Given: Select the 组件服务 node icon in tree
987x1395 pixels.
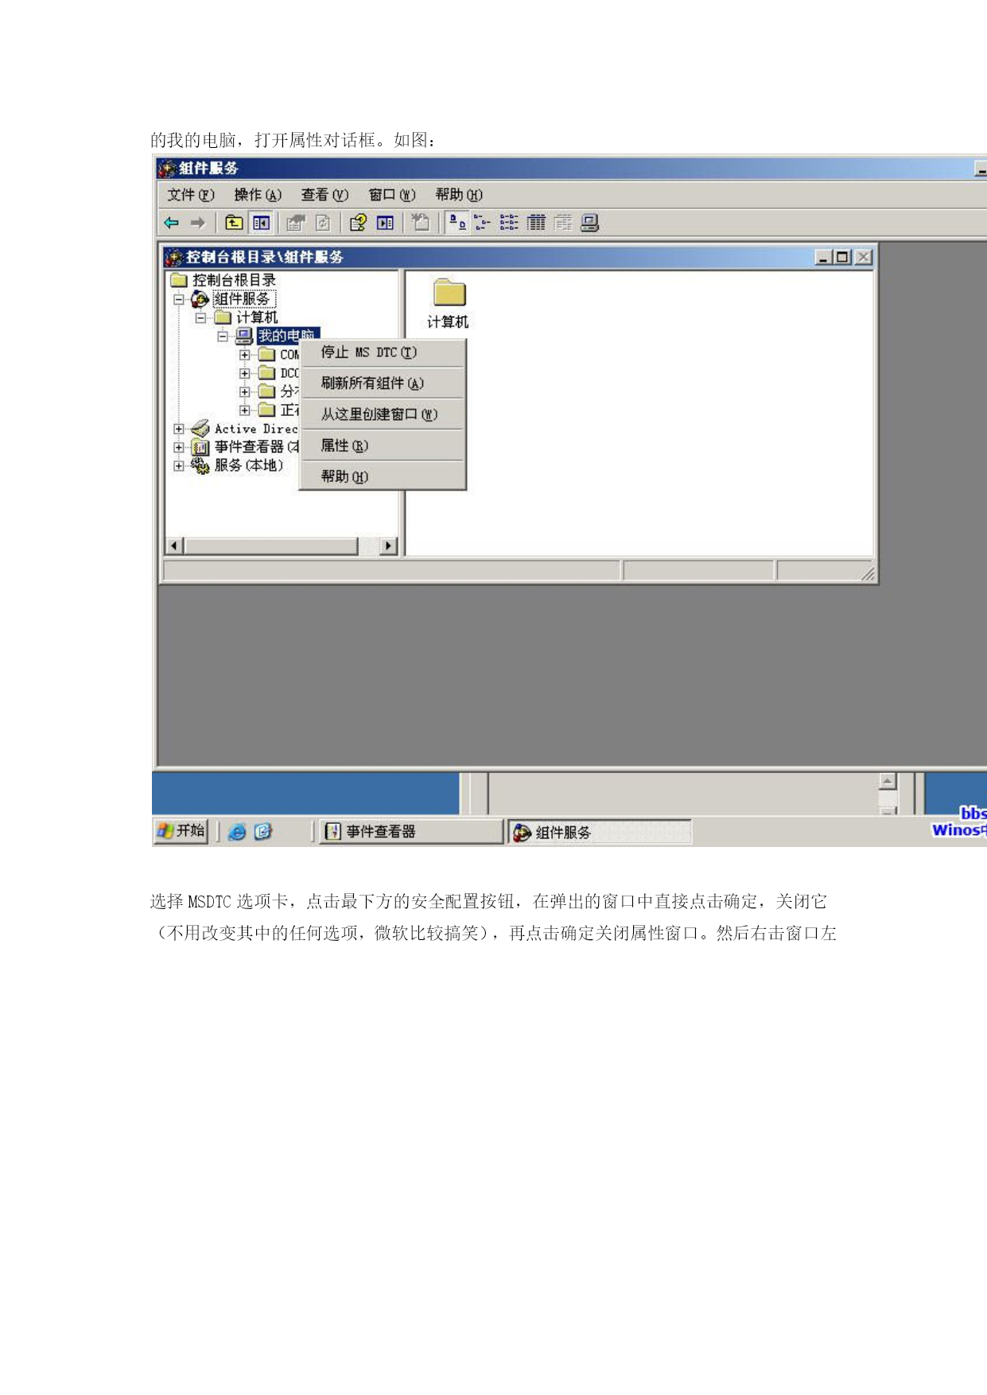Looking at the screenshot, I should pyautogui.click(x=200, y=299).
